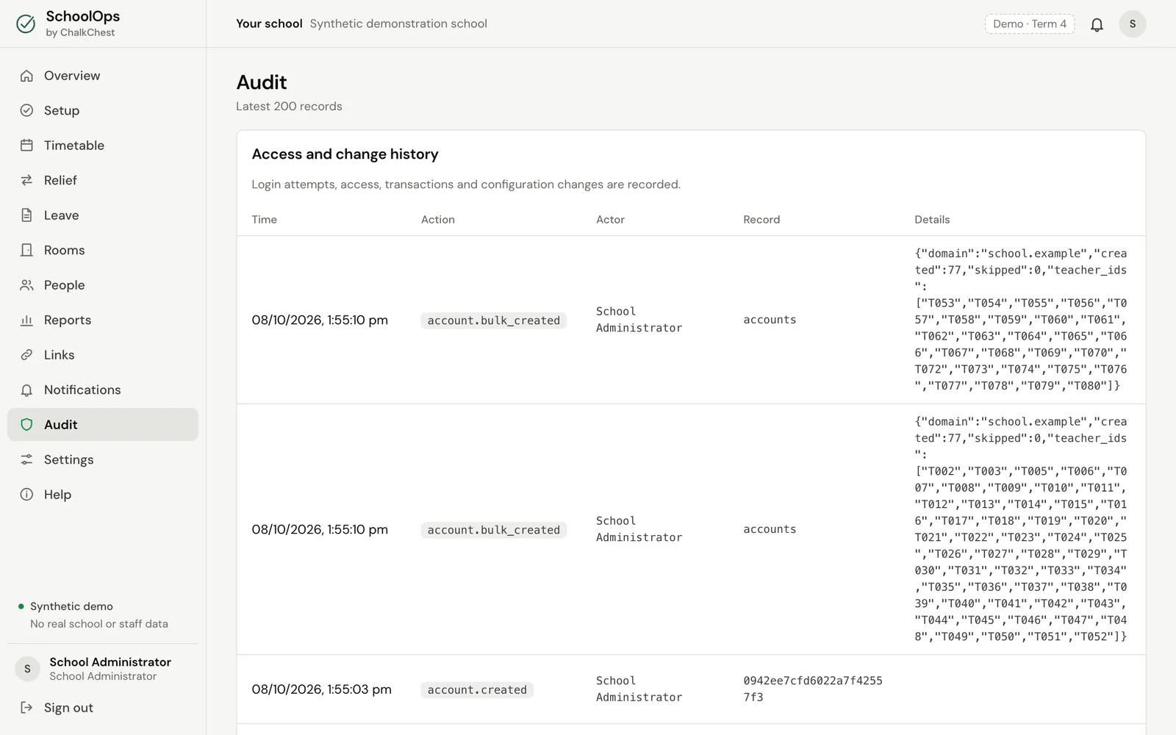Click the Timetable calendar icon
The width and height of the screenshot is (1176, 735).
pyautogui.click(x=26, y=146)
